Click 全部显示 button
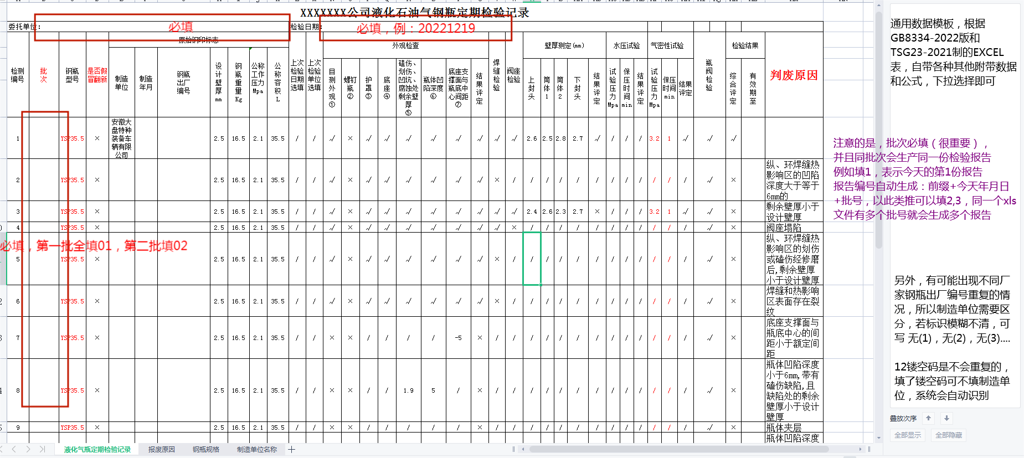1024x458 pixels. (908, 435)
